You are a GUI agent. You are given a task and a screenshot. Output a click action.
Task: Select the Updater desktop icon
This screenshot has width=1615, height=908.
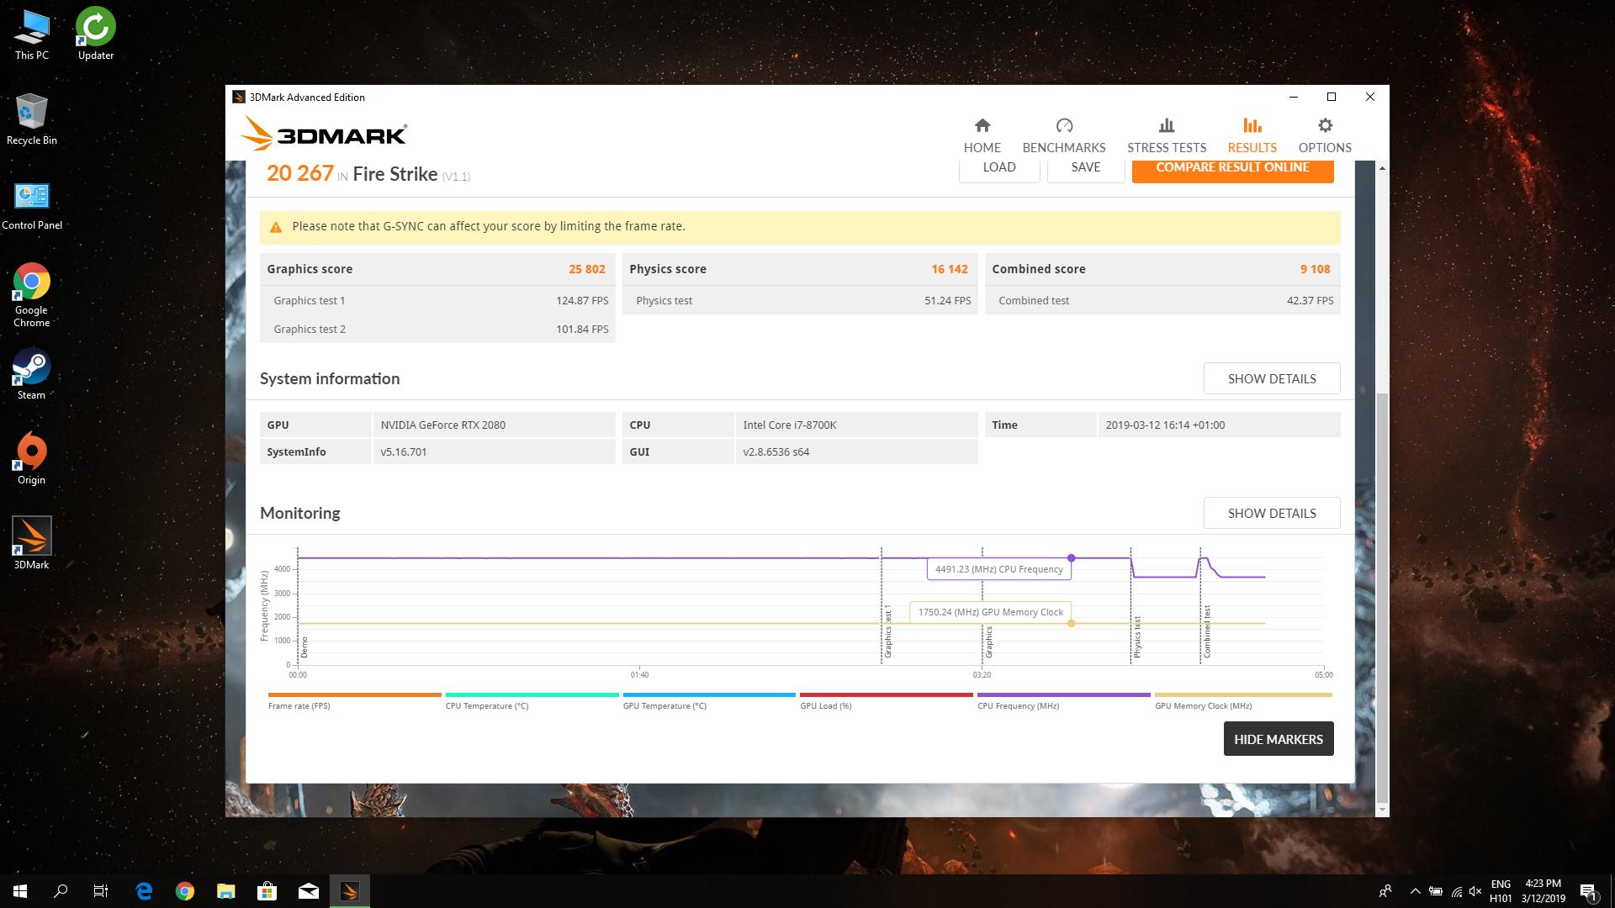pyautogui.click(x=96, y=35)
